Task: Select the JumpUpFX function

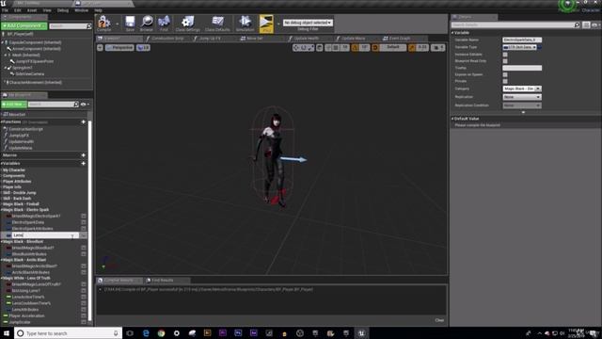Action: tap(19, 136)
